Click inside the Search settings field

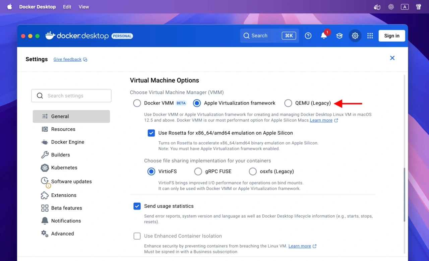71,95
